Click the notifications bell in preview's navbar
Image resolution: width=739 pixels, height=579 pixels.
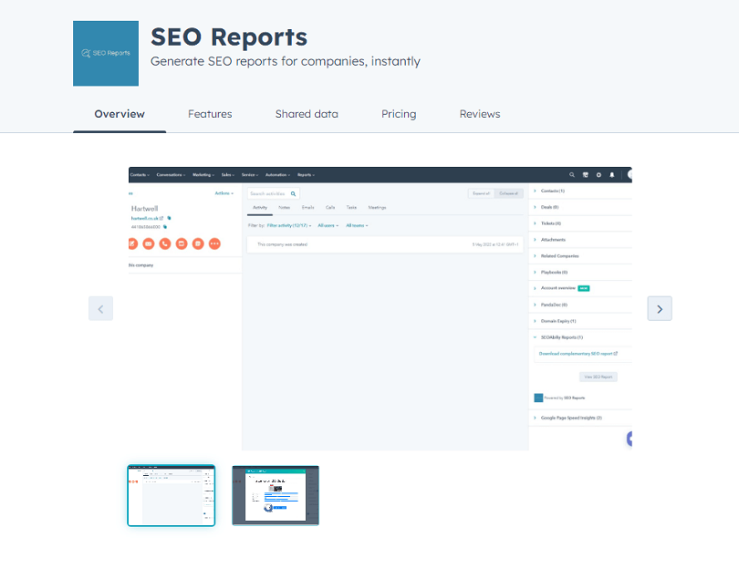coord(612,175)
